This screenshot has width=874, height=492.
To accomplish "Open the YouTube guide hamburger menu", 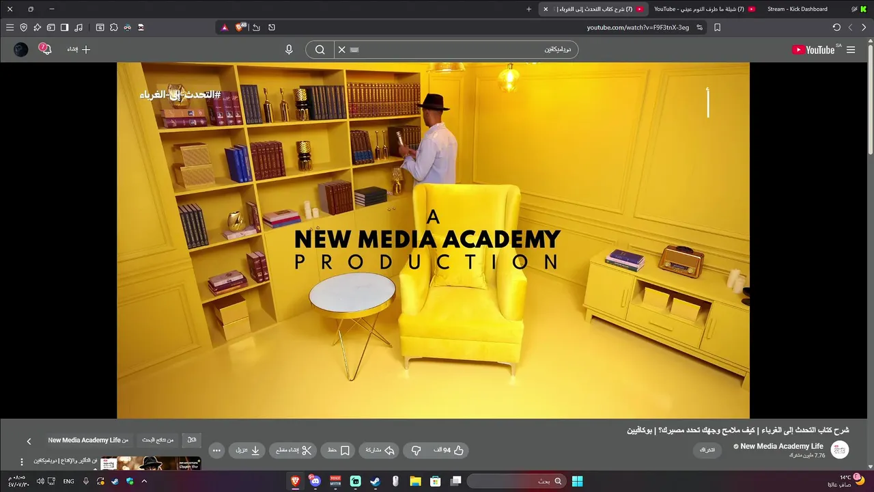I will point(851,49).
